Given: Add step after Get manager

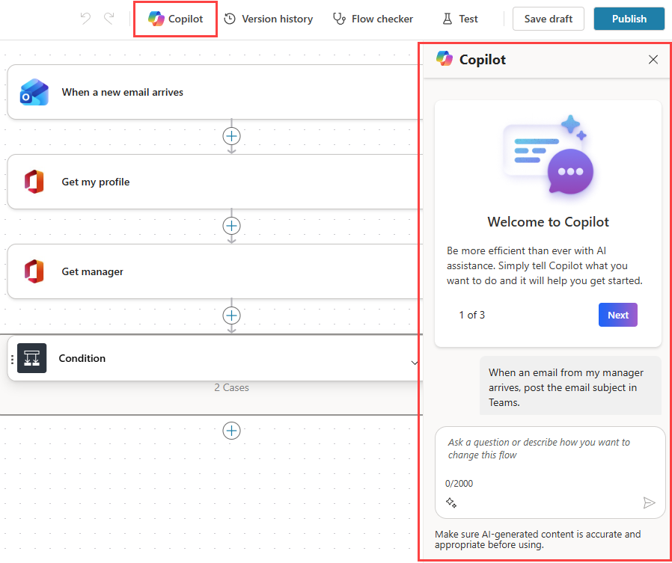Looking at the screenshot, I should coord(231,316).
